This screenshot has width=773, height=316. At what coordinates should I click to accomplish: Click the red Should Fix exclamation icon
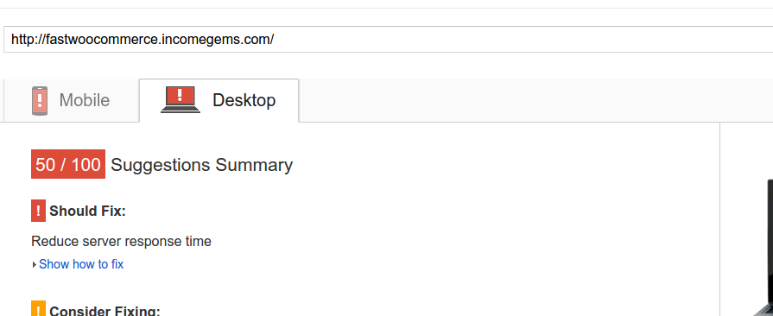point(39,211)
